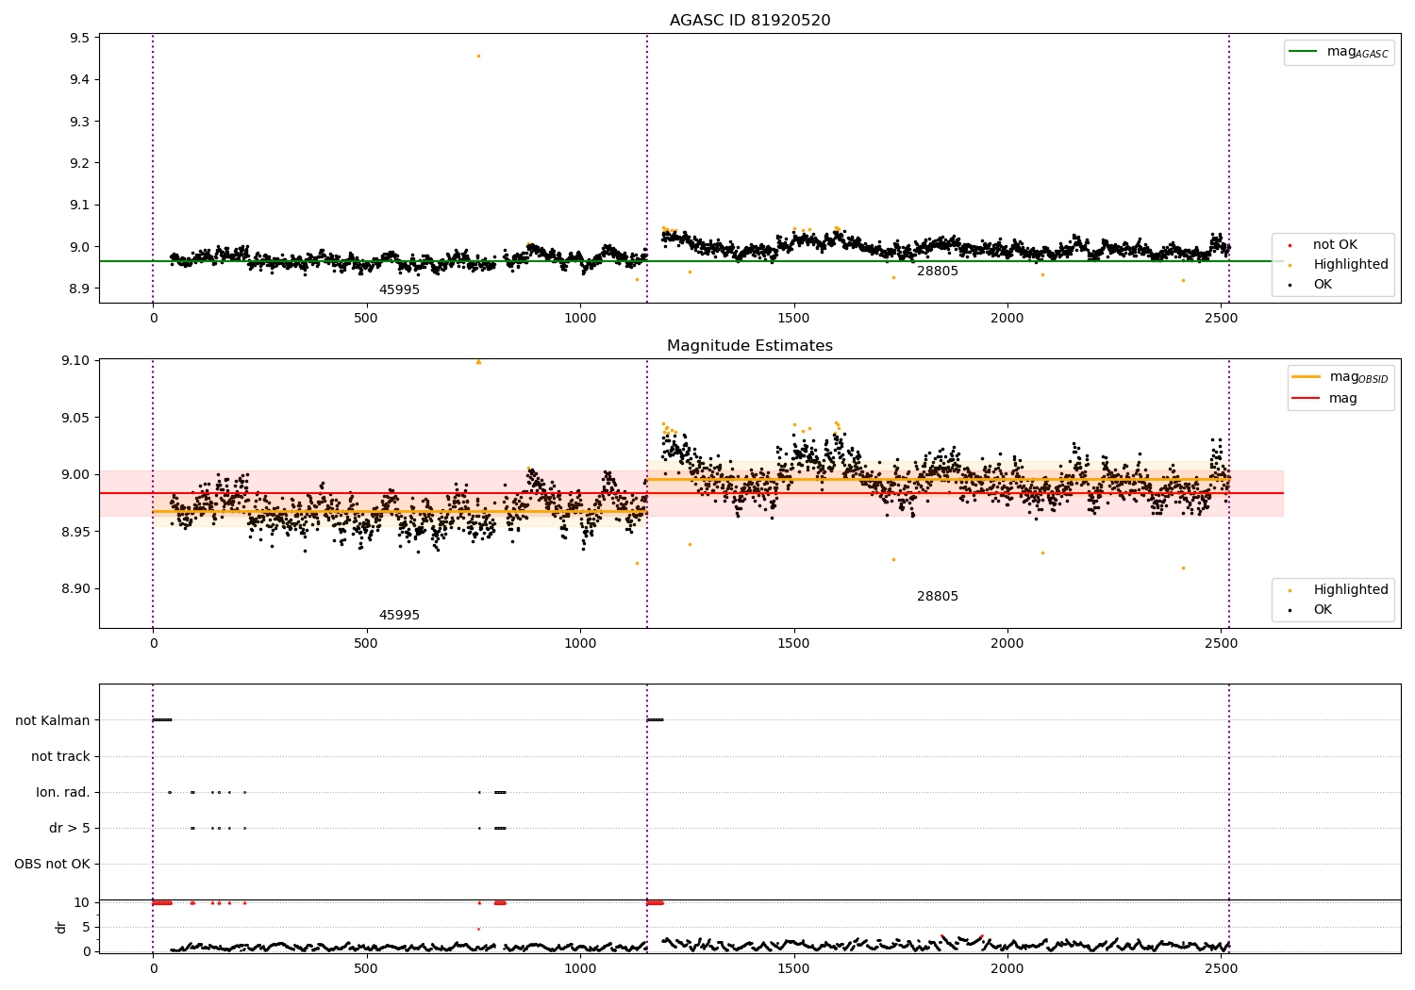The height and width of the screenshot is (990, 1415).
Task: Click the 9.4 tick on the top plot's y-axis
Action: coord(80,79)
